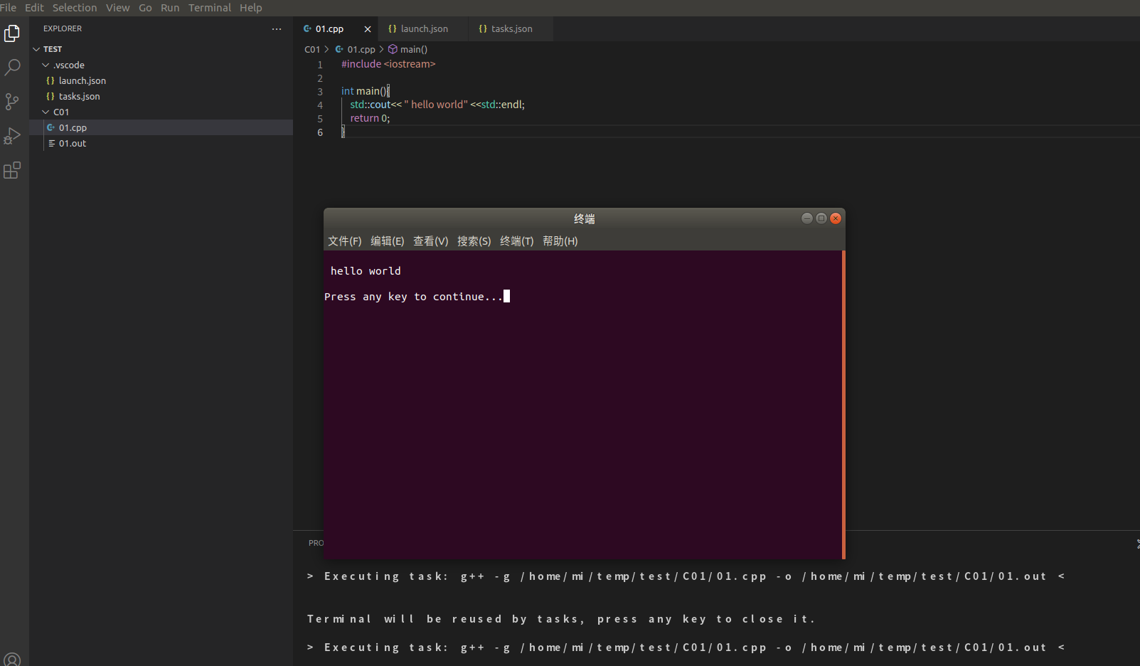Image resolution: width=1140 pixels, height=666 pixels.
Task: Open the Run and Debug view icon
Action: click(x=12, y=136)
